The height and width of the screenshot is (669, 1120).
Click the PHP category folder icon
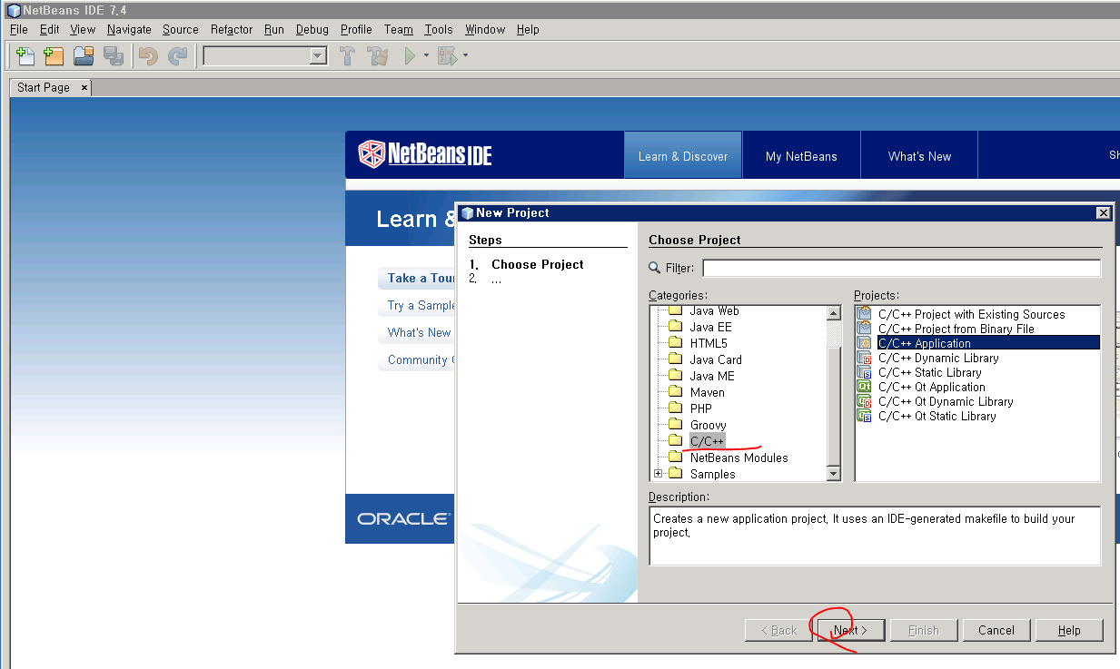coord(675,408)
